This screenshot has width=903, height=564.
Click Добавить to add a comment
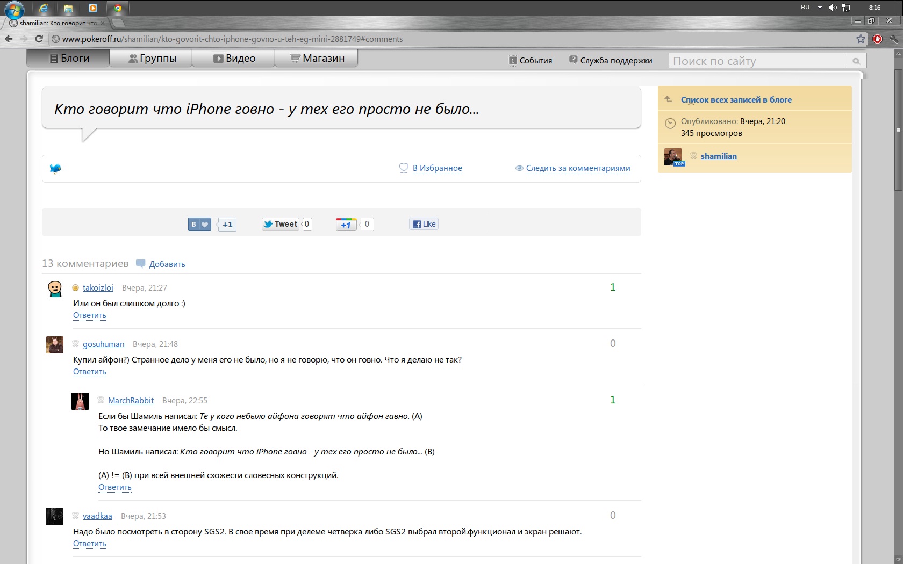pyautogui.click(x=167, y=264)
